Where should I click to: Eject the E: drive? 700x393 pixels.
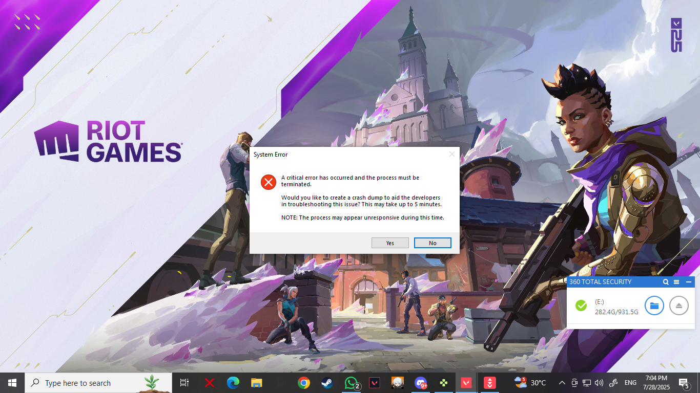click(x=679, y=305)
